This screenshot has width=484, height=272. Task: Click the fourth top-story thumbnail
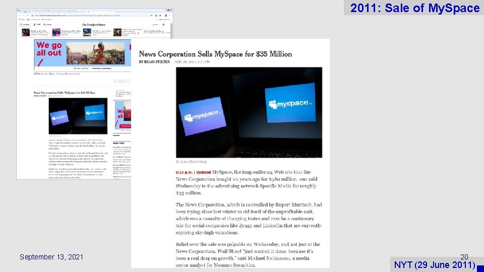point(117,32)
